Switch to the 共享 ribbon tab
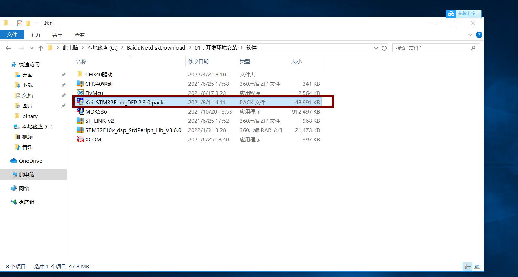The image size is (518, 277). coord(57,35)
